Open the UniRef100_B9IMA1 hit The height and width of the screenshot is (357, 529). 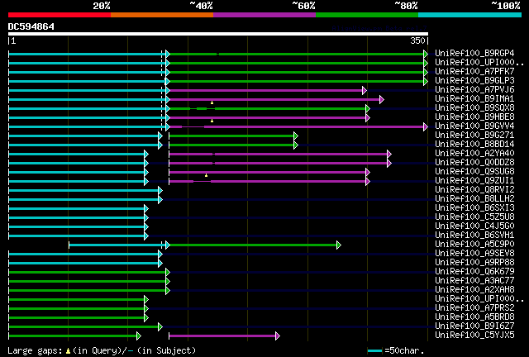pyautogui.click(x=474, y=98)
